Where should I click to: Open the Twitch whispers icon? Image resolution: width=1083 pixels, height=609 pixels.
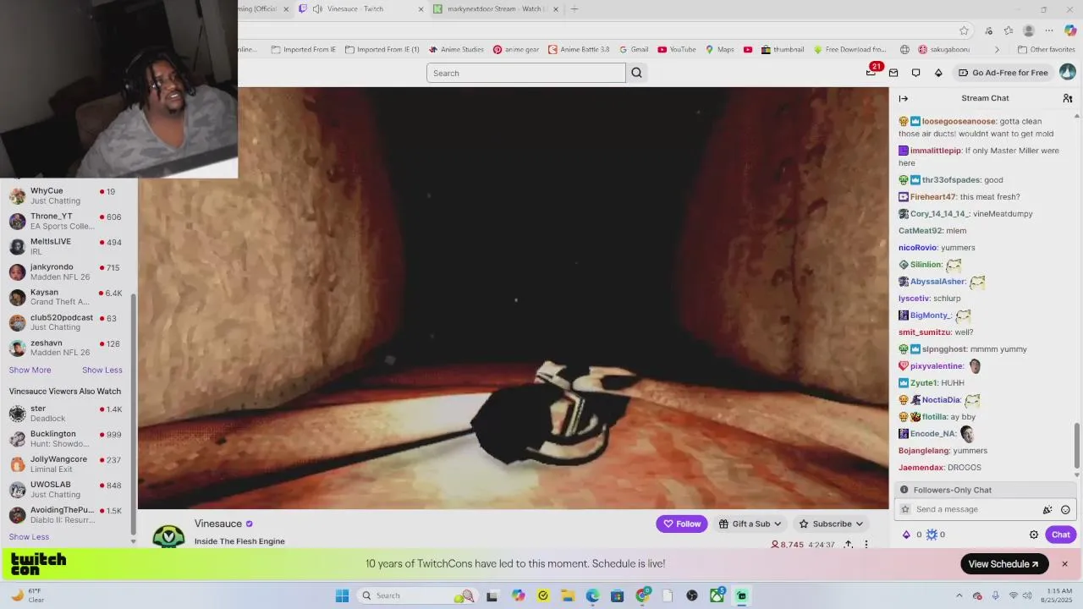(x=915, y=73)
